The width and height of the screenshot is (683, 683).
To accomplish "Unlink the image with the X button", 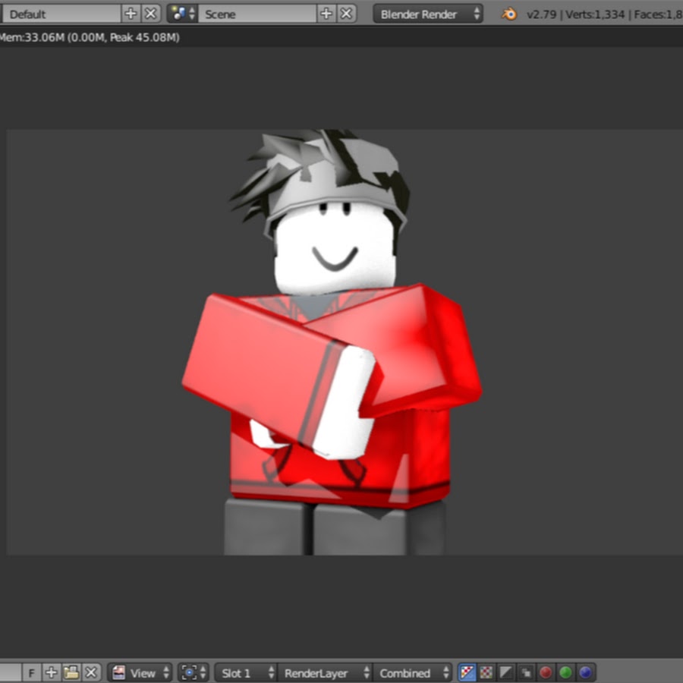I will (x=91, y=672).
